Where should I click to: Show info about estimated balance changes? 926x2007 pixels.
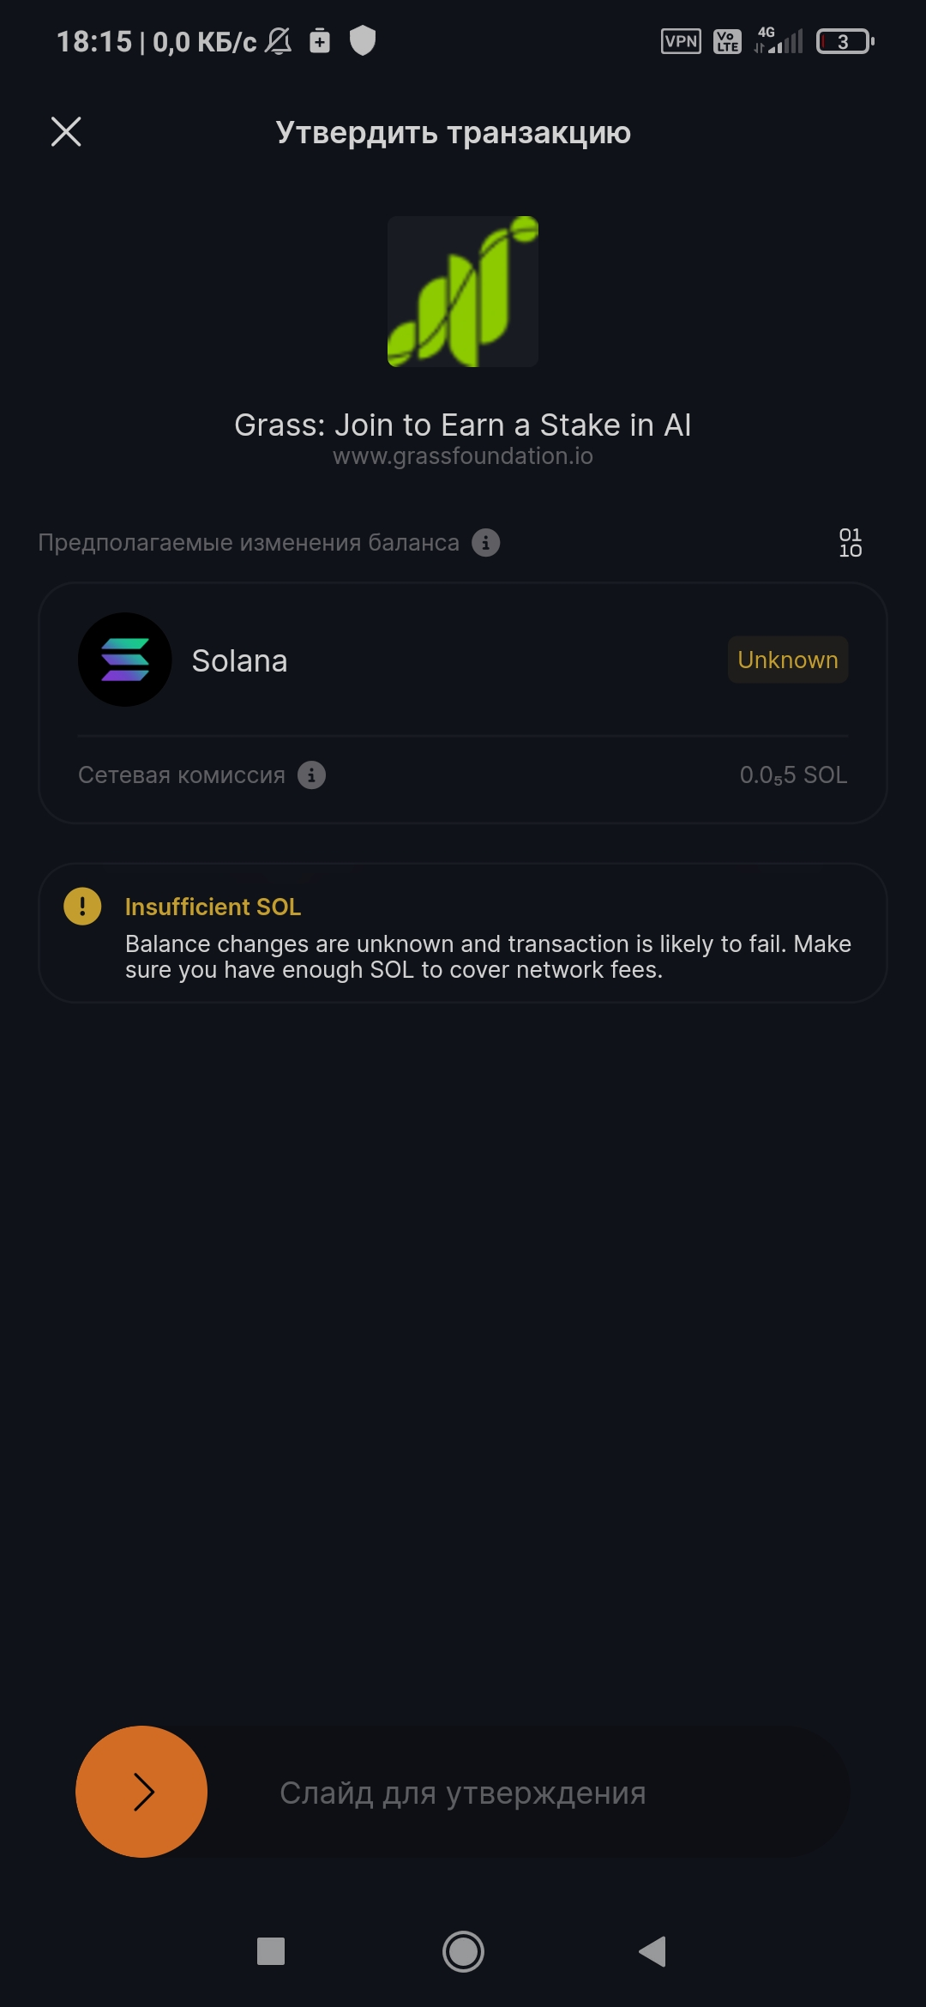click(486, 543)
